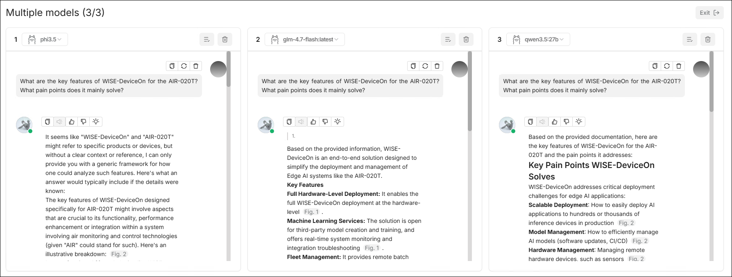
Task: Copy the glm-4.7-flash answer
Action: click(x=289, y=122)
